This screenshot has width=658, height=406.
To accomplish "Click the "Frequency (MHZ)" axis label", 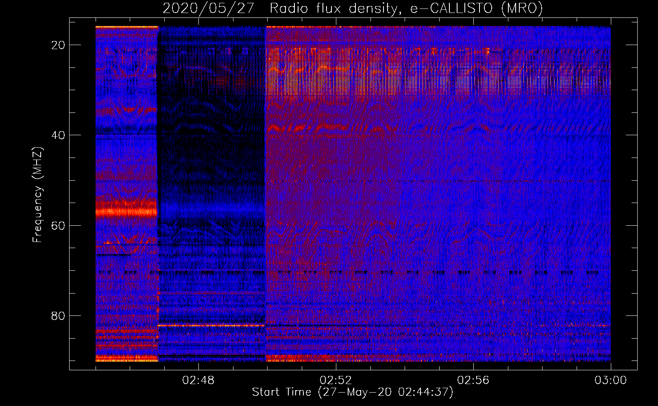I will [x=37, y=195].
